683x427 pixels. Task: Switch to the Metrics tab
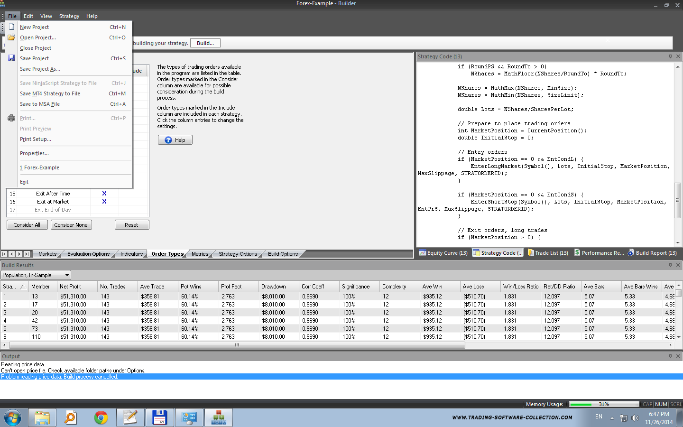200,254
